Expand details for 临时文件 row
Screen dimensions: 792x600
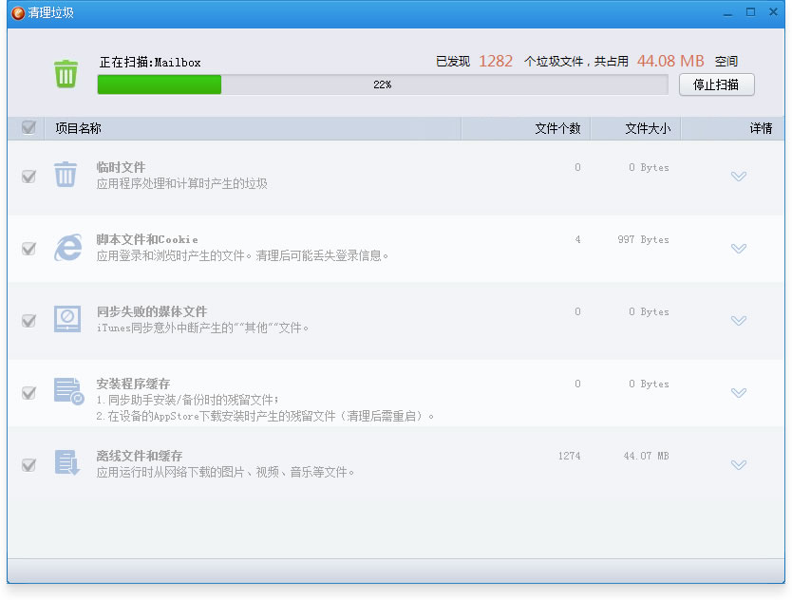coord(739,177)
